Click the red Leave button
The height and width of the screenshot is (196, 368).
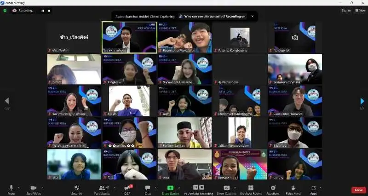[358, 190]
